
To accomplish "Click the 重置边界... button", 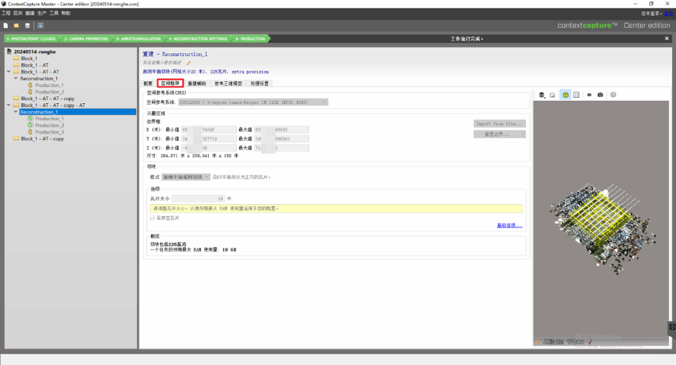I will (x=497, y=134).
